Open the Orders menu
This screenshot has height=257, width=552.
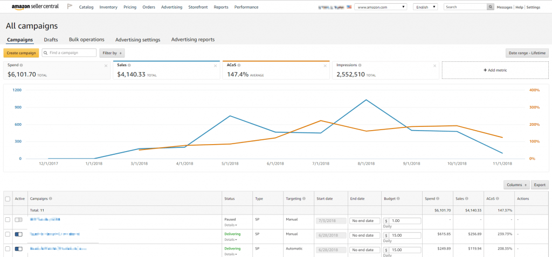click(x=149, y=7)
